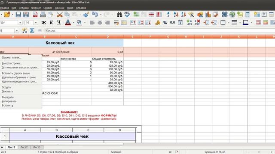Image resolution: width=275 pixels, height=154 pixels.
Task: Apply percent format icon
Action: 165,22
